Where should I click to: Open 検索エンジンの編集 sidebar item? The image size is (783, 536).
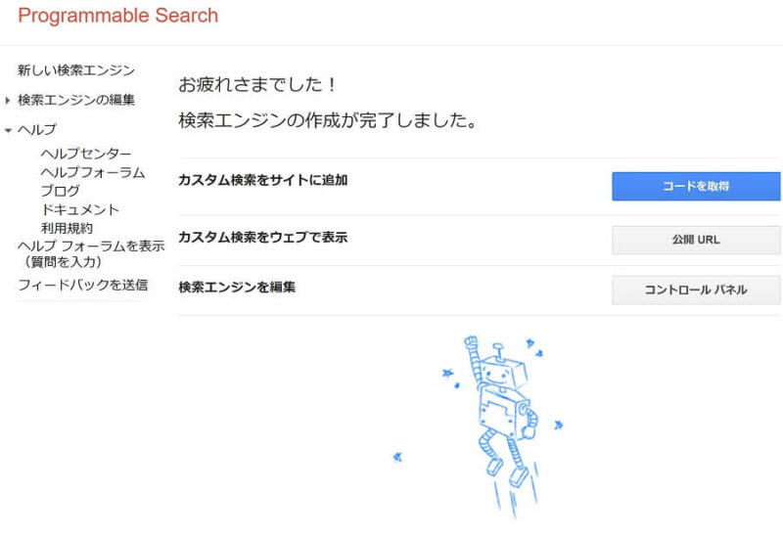(76, 100)
